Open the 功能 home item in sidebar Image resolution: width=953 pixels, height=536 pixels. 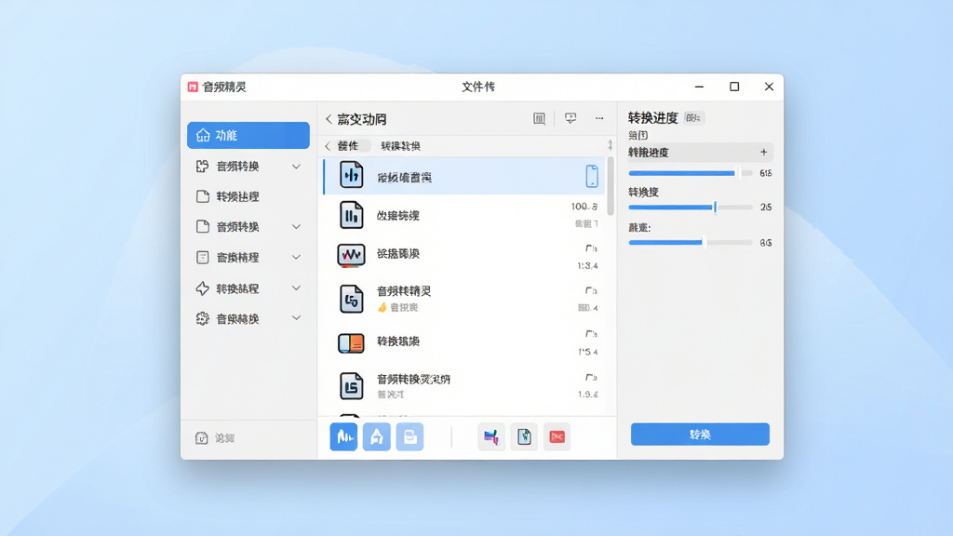248,135
